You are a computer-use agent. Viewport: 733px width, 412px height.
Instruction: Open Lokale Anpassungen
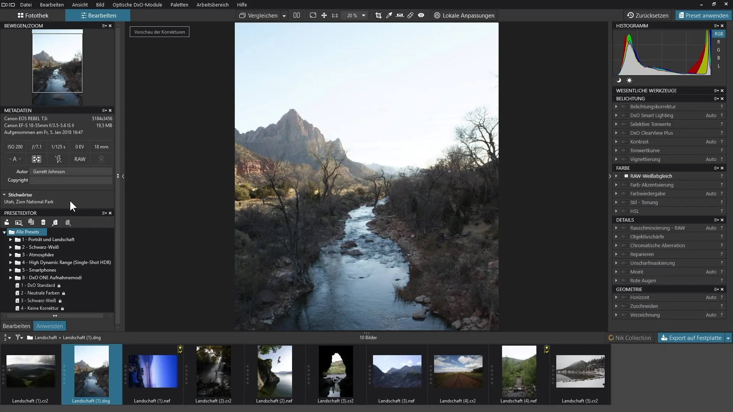464,16
